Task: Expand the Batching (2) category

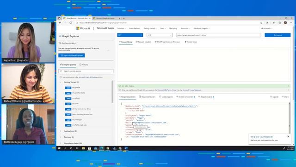Action: pos(69,137)
